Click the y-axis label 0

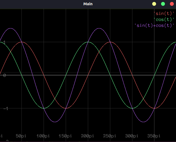click(4, 75)
